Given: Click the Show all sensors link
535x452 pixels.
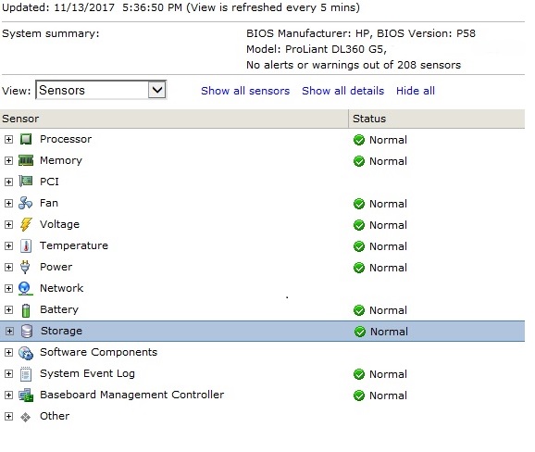Looking at the screenshot, I should coord(245,91).
